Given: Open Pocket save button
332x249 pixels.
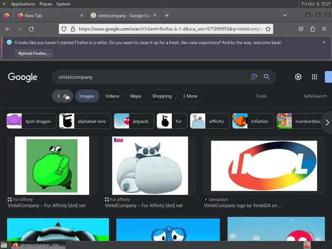Looking at the screenshot, I should [301, 29].
